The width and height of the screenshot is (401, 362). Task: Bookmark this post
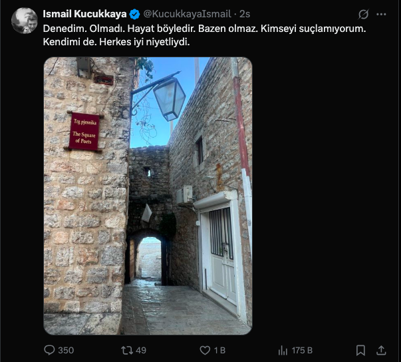[360, 350]
